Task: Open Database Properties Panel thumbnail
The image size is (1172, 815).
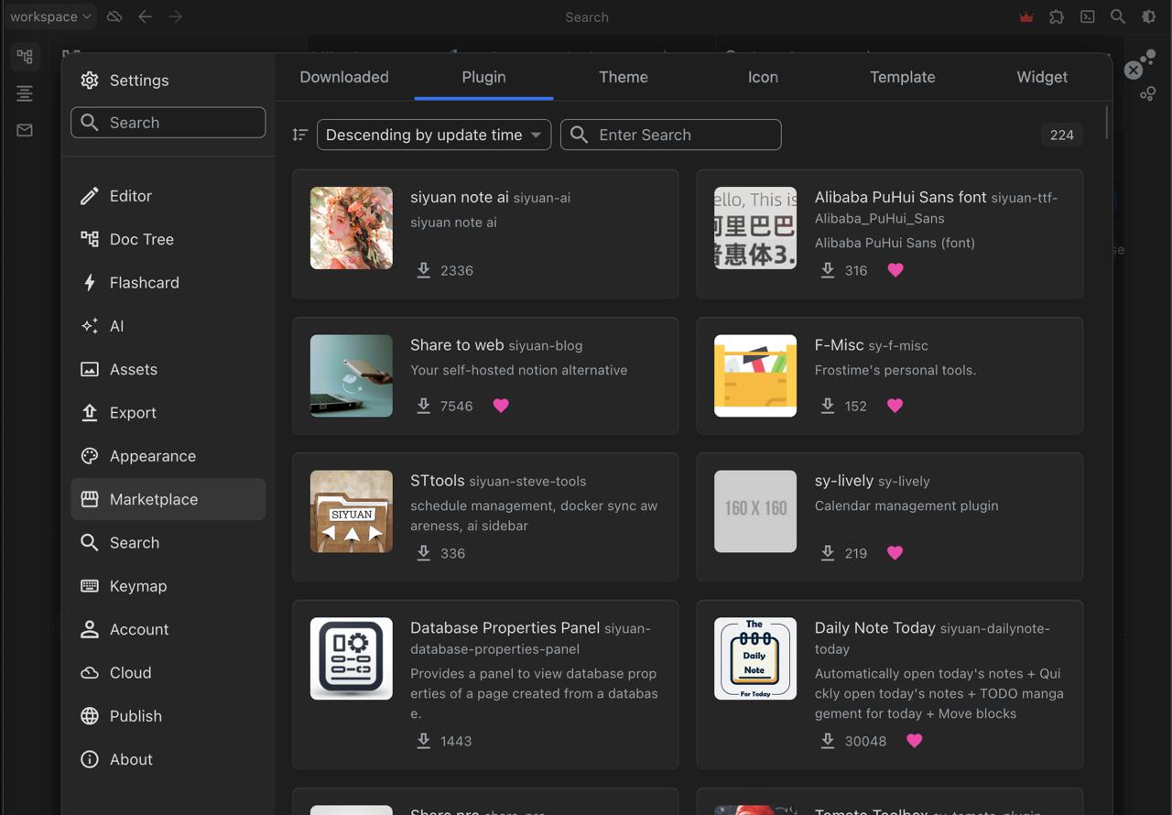Action: coord(352,658)
